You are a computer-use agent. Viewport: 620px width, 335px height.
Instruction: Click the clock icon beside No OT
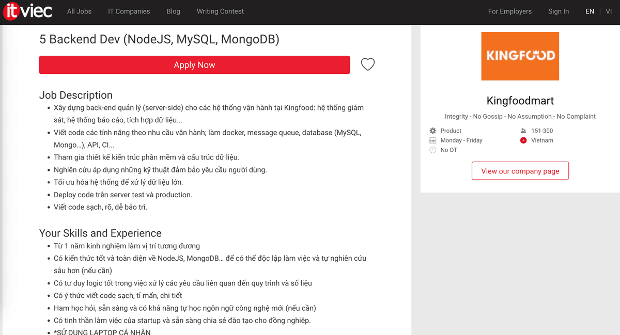coord(432,150)
